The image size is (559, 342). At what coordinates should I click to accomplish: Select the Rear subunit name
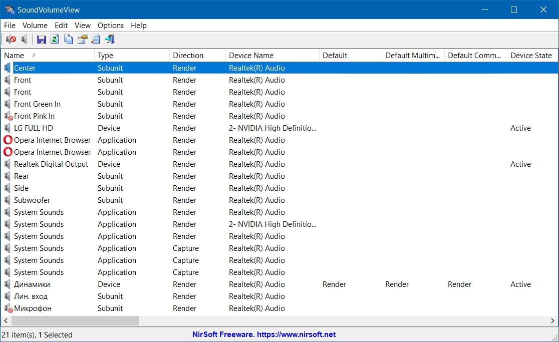click(22, 176)
